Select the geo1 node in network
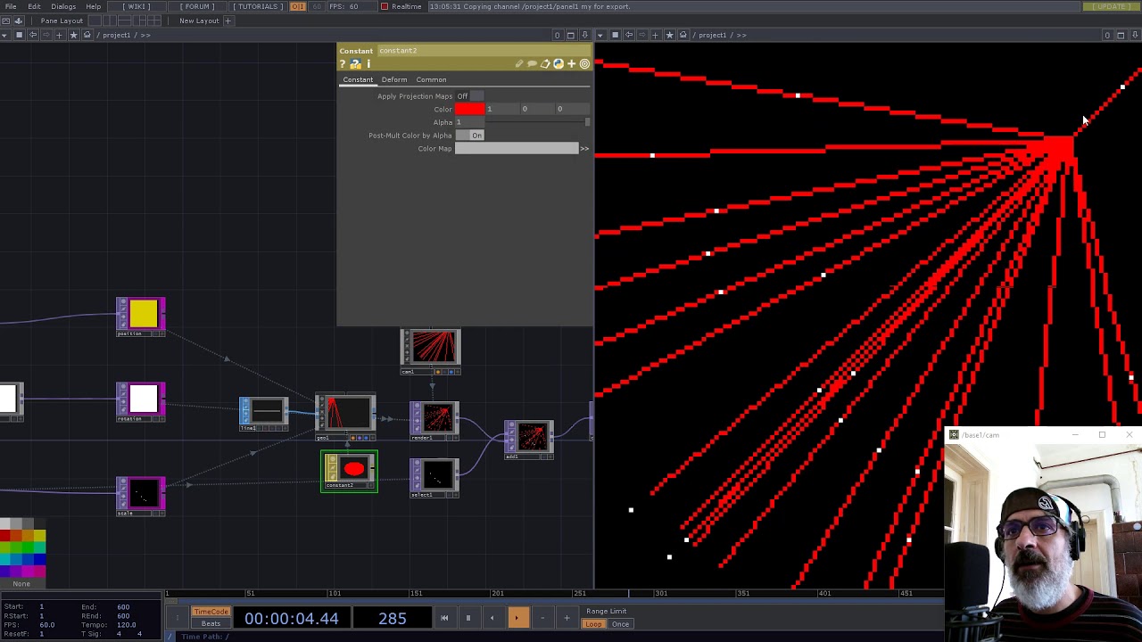Image resolution: width=1142 pixels, height=642 pixels. [x=346, y=416]
